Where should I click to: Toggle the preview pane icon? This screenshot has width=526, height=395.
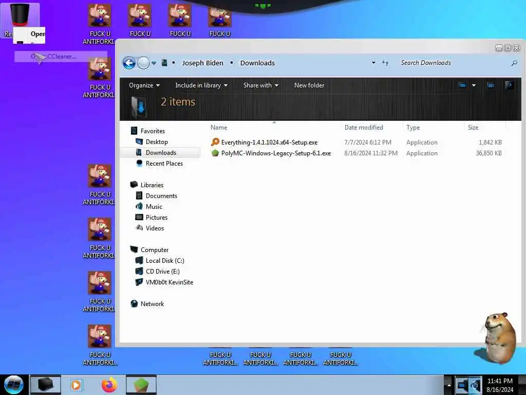(x=491, y=85)
